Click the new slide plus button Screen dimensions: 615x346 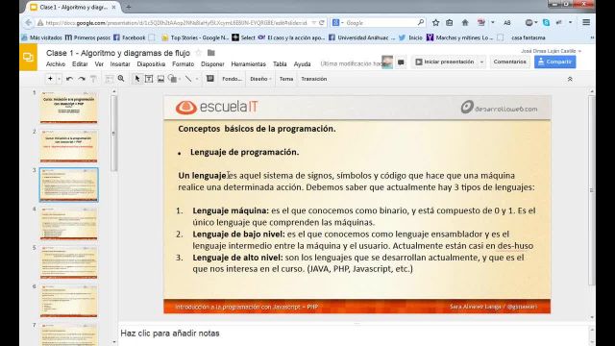coord(50,79)
